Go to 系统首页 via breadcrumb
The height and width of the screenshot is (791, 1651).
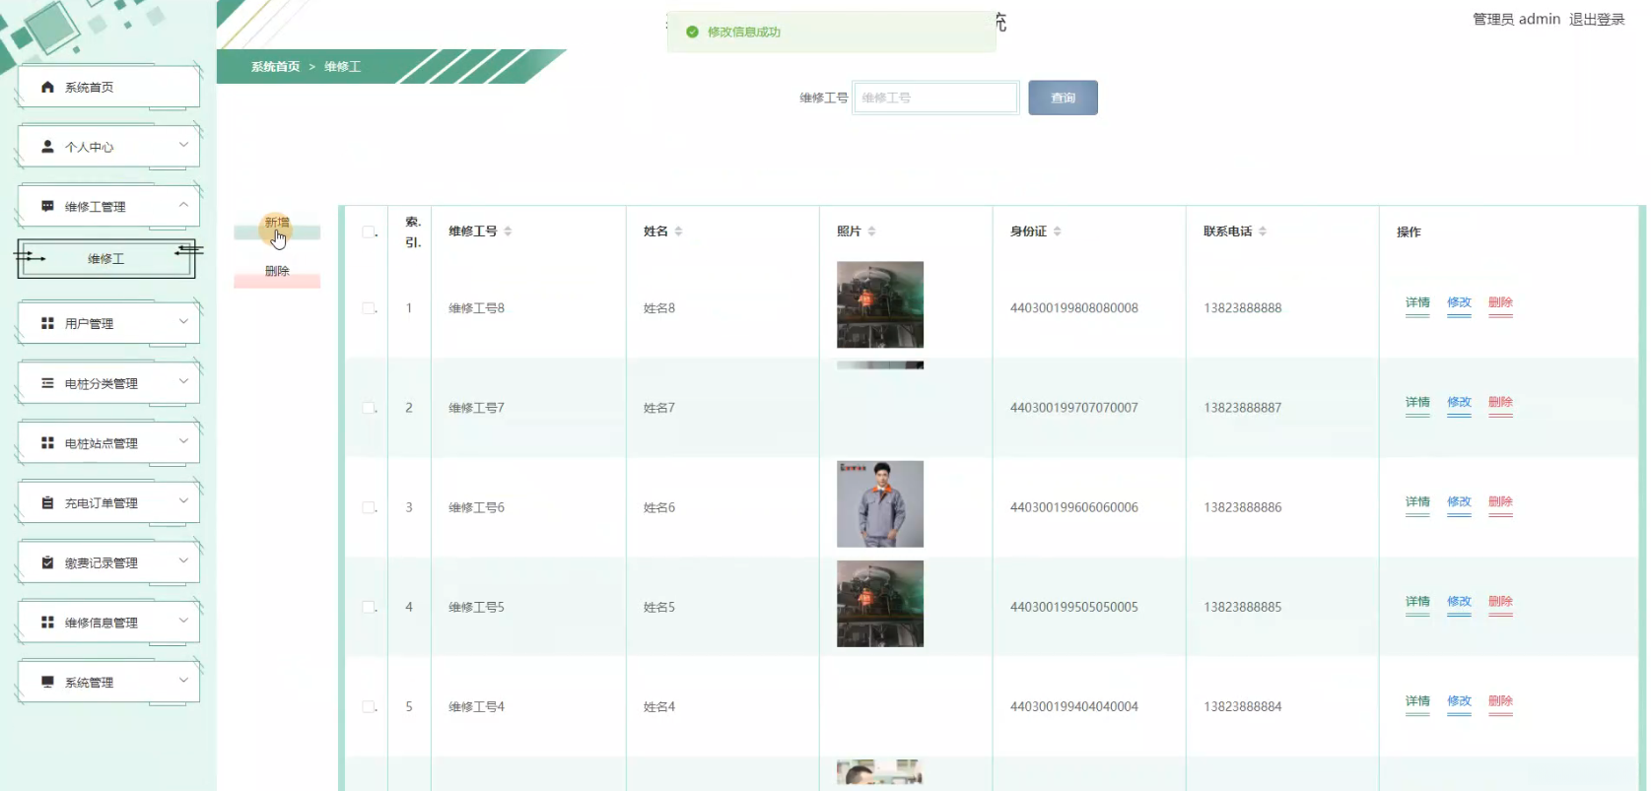pos(275,67)
